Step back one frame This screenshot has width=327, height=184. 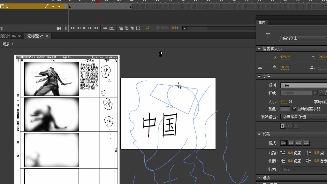79,28
